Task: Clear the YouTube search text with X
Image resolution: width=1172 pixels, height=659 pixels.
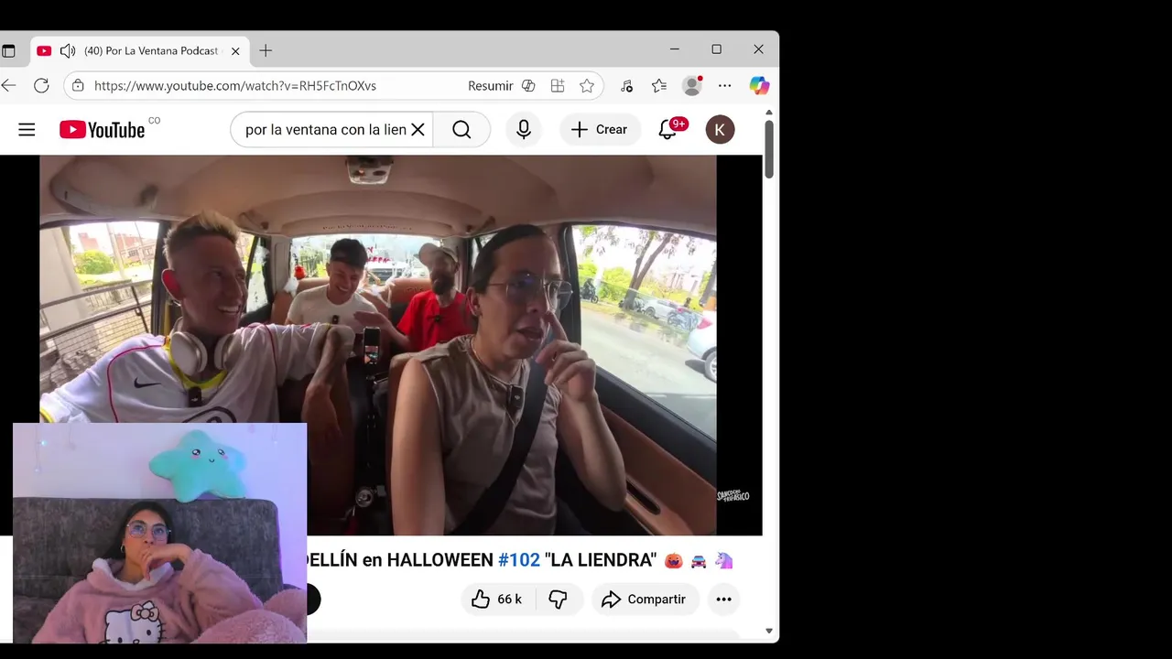Action: [x=418, y=130]
